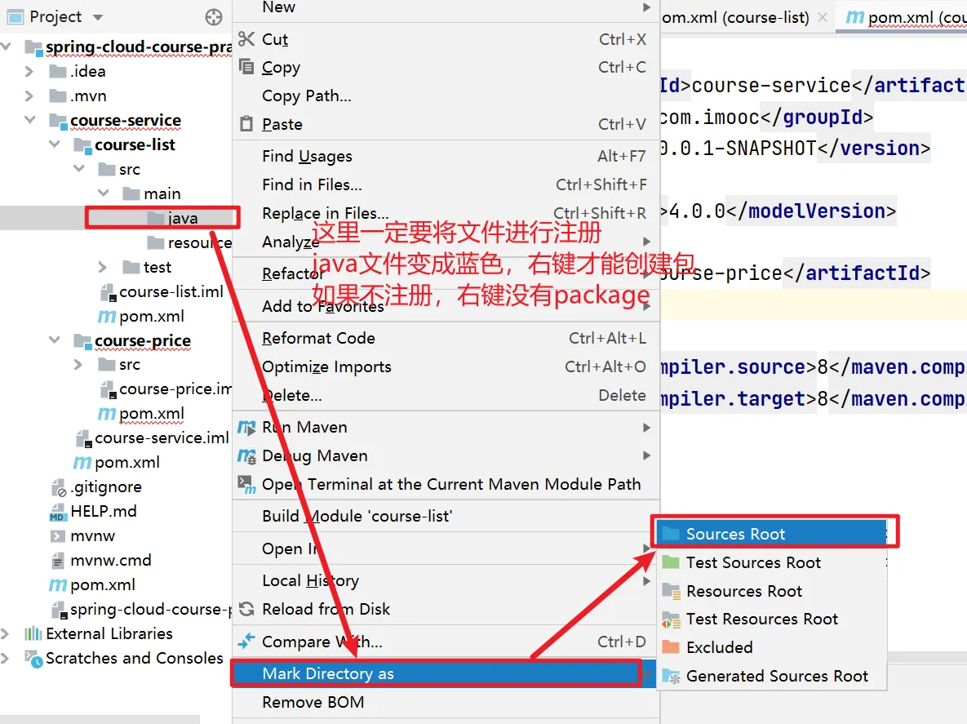This screenshot has width=967, height=724.
Task: Open the Project view dropdown
Action: (97, 17)
